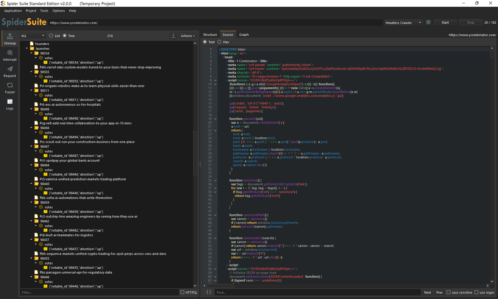Click file icon of Pct-eos-ai entry
498x299 pixels.
point(36,105)
